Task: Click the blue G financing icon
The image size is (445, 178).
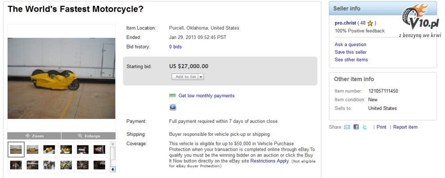Action: (173, 107)
